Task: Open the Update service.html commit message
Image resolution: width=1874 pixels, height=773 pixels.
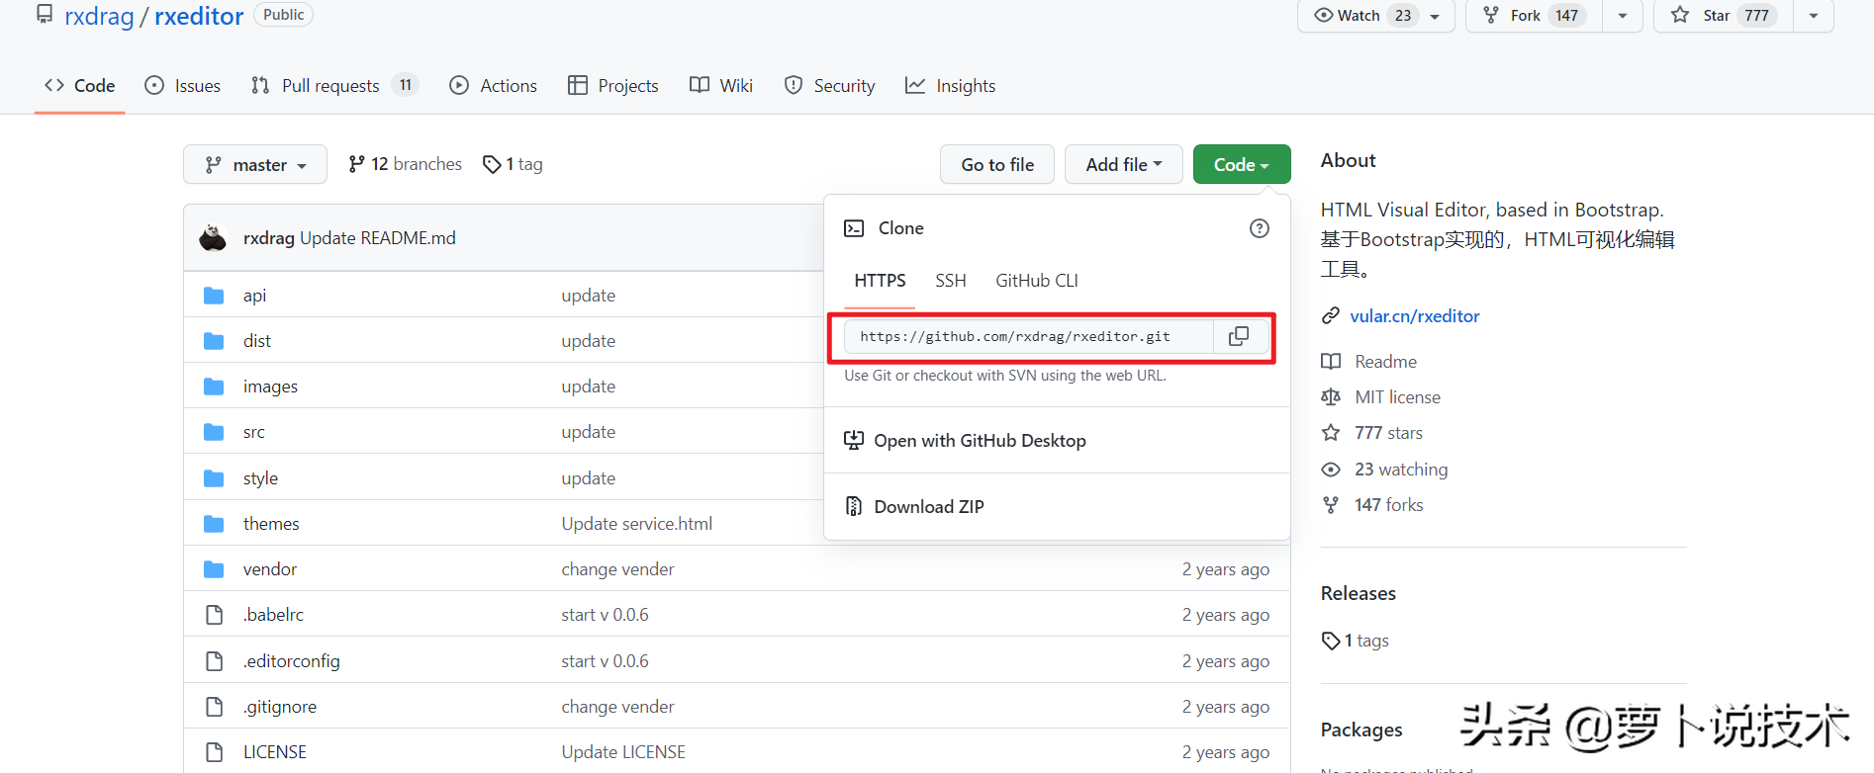Action: point(637,524)
